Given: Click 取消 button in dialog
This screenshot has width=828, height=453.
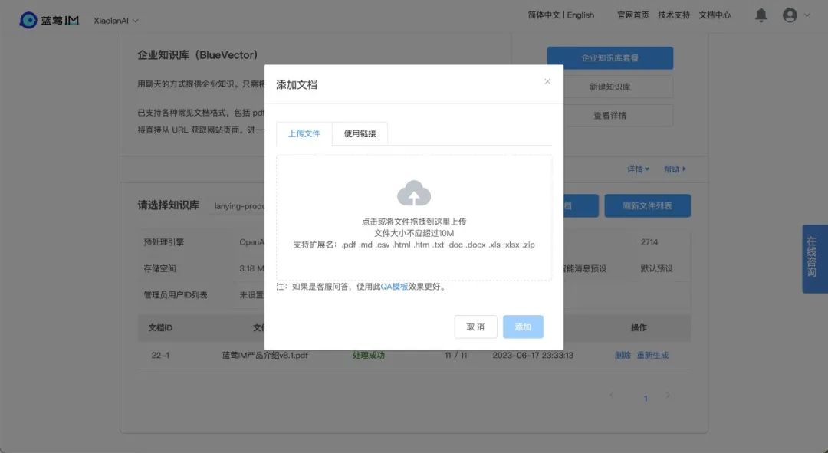Looking at the screenshot, I should coord(476,327).
